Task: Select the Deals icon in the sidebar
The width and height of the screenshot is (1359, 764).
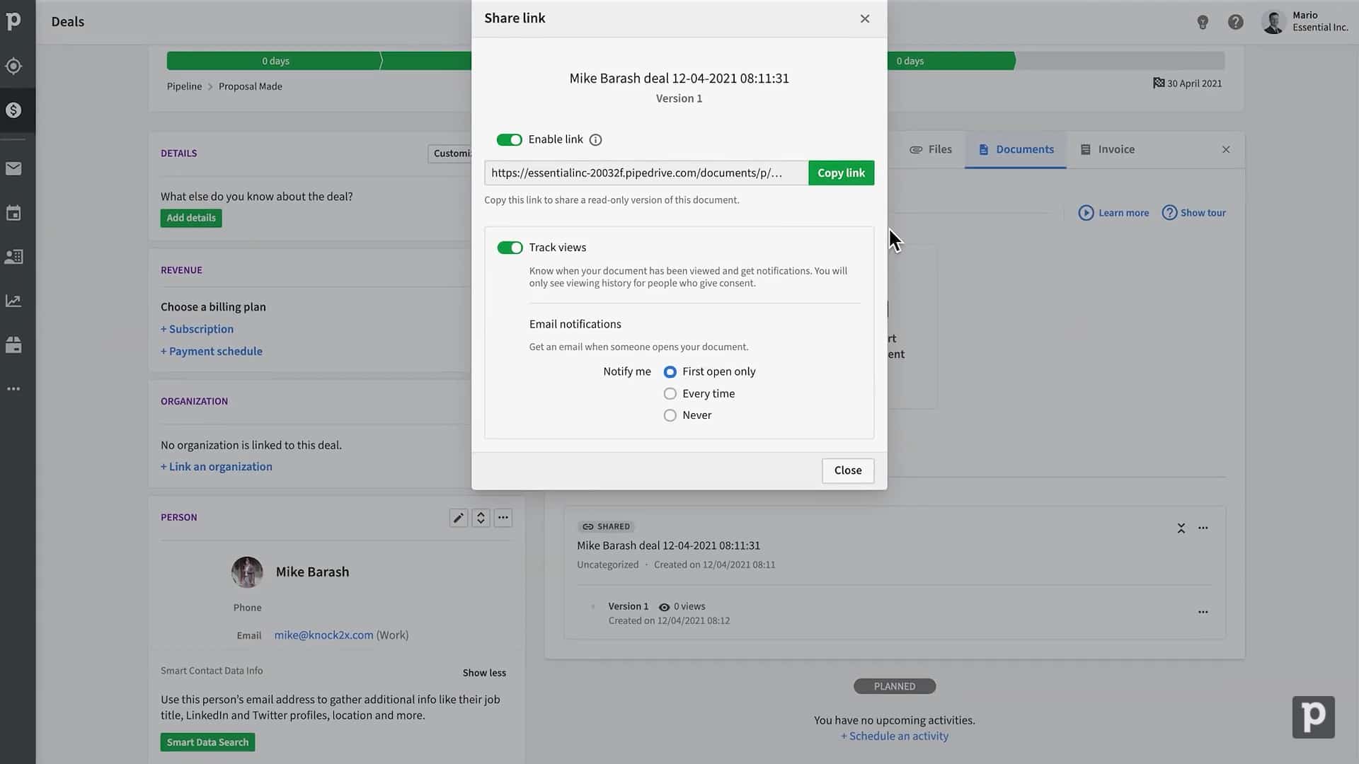Action: pos(14,110)
